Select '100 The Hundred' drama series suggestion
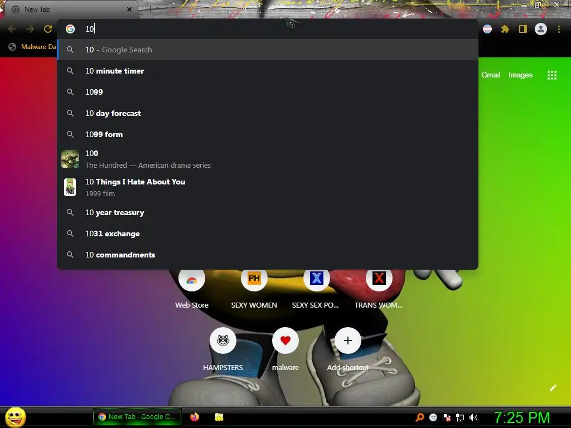Image resolution: width=571 pixels, height=428 pixels. [268, 159]
